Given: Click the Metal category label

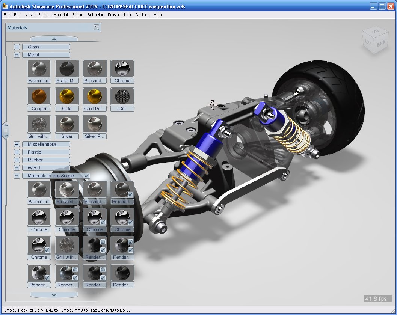Looking at the screenshot, I should [x=46, y=55].
